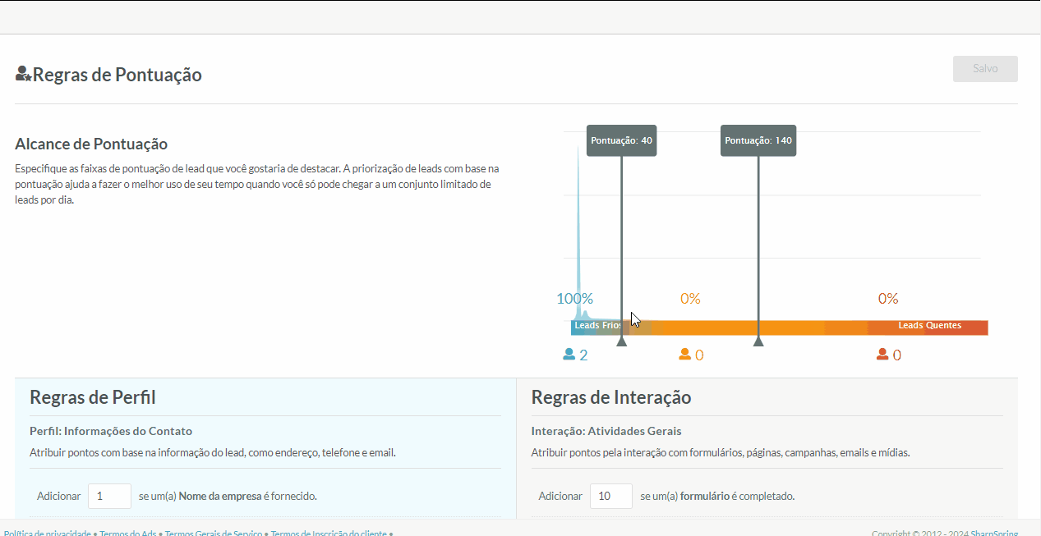Select the Pontuação: 140 slider label
The width and height of the screenshot is (1041, 536).
[758, 140]
